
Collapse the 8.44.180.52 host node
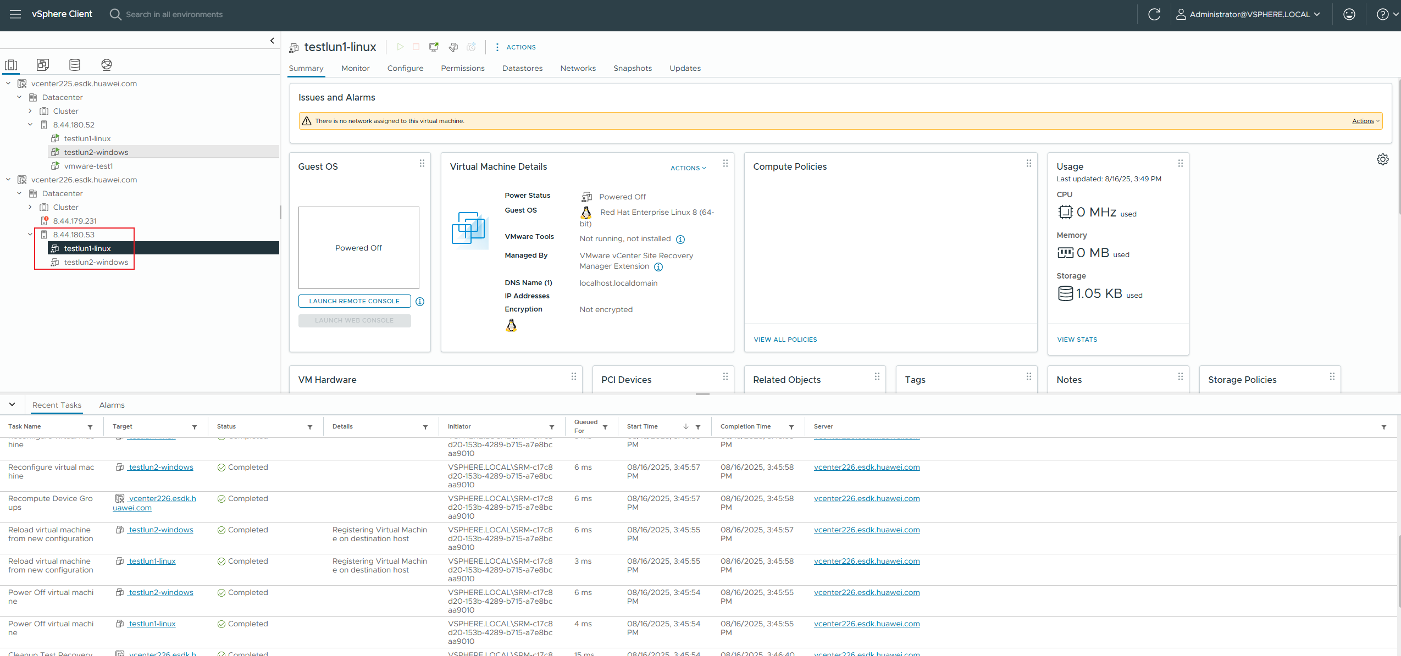pyautogui.click(x=30, y=125)
